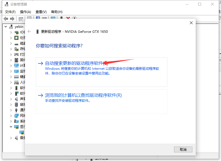Click the Forward arrow in Device Manager toolbar

(12, 19)
